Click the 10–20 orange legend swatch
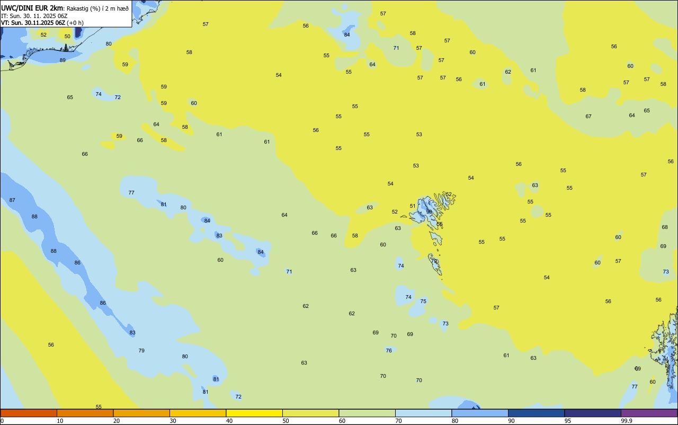The width and height of the screenshot is (678, 425). coord(85,413)
